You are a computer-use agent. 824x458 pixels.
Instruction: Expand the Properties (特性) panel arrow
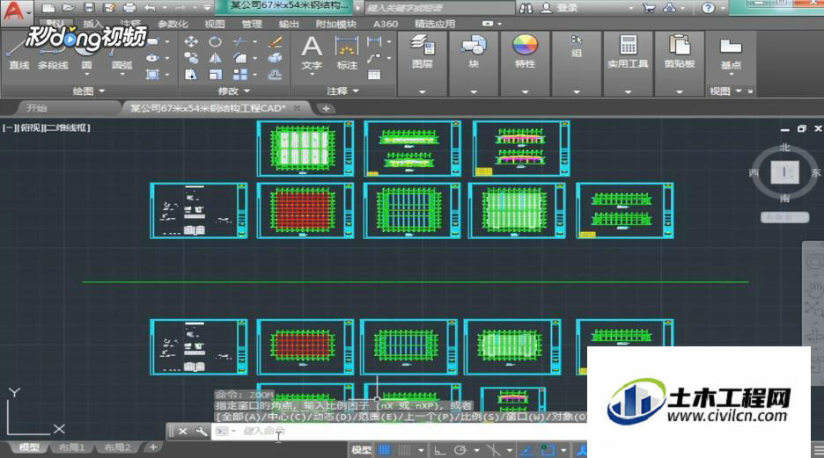click(525, 91)
